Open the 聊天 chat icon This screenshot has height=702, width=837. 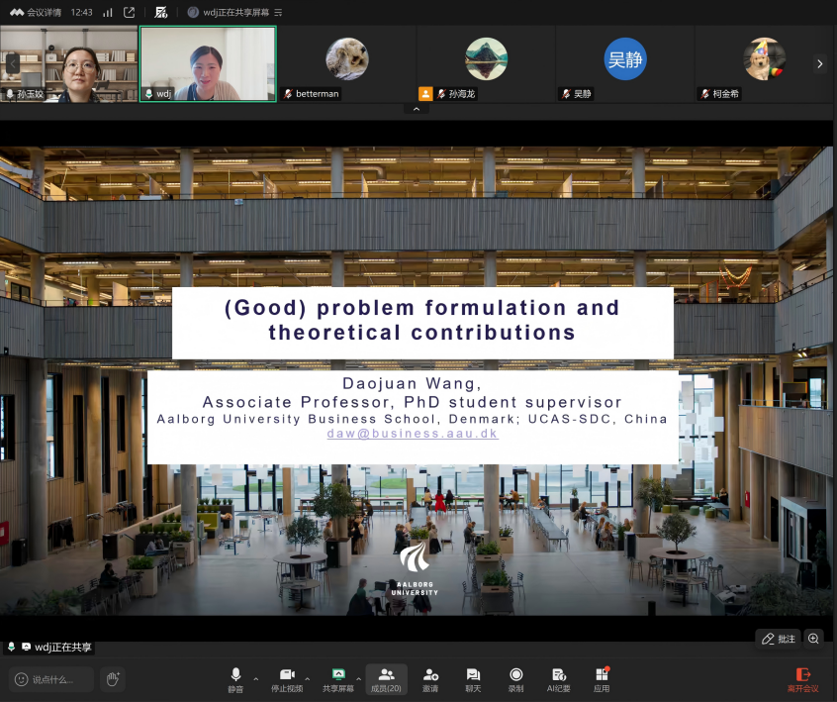473,675
